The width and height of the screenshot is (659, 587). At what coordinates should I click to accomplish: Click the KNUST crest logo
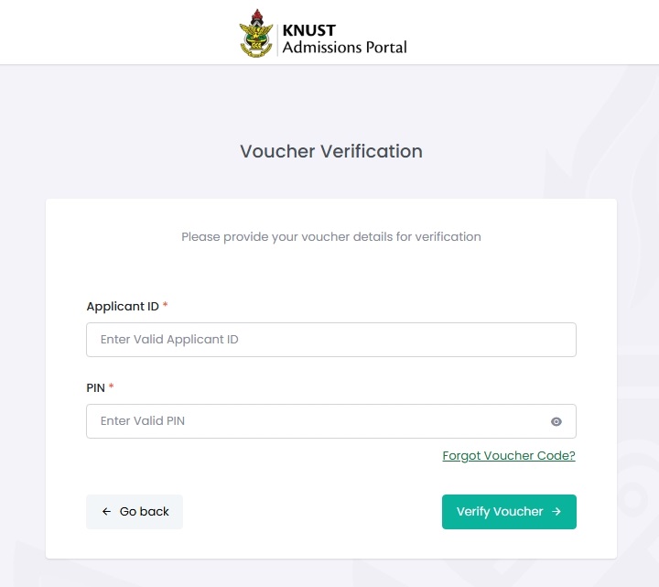256,33
